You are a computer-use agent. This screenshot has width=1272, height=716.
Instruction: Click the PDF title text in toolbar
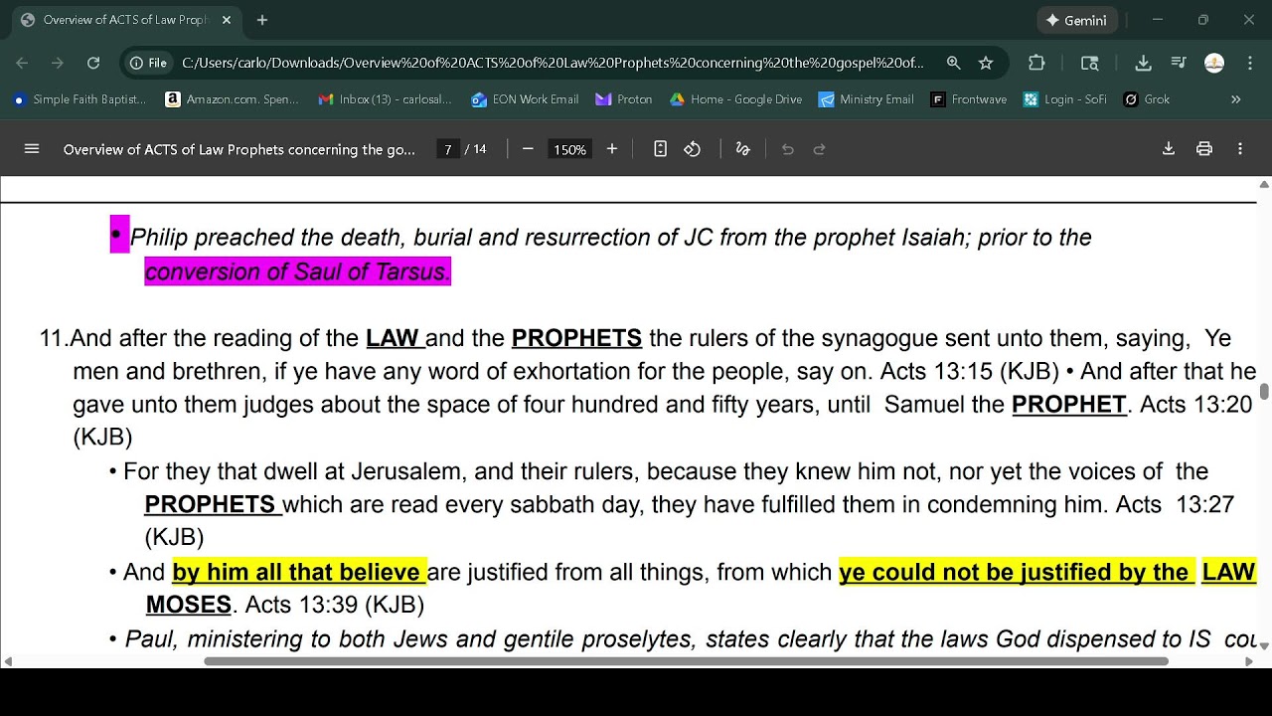(239, 149)
